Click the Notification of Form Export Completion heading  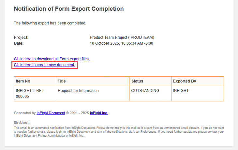tap(69, 9)
